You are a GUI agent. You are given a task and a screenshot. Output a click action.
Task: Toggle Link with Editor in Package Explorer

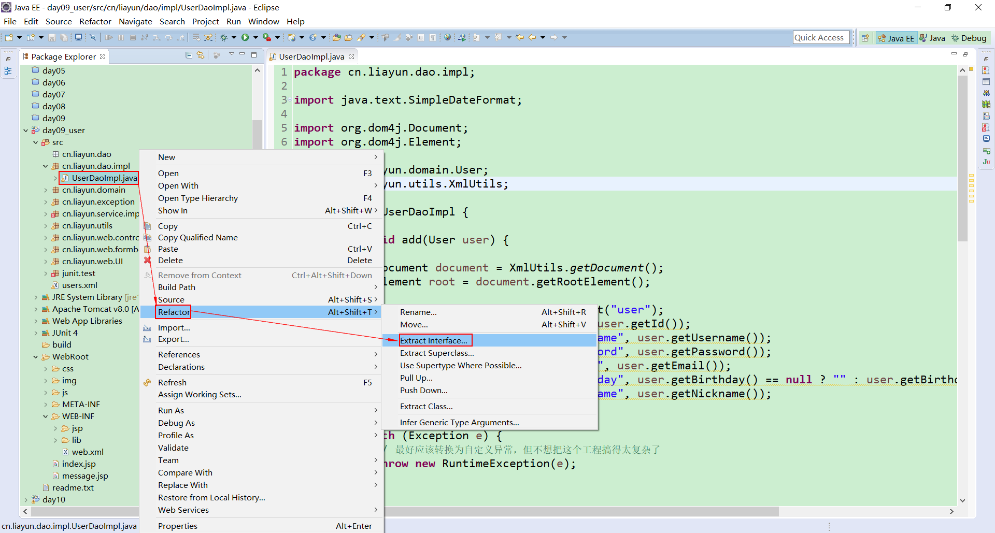(x=201, y=55)
